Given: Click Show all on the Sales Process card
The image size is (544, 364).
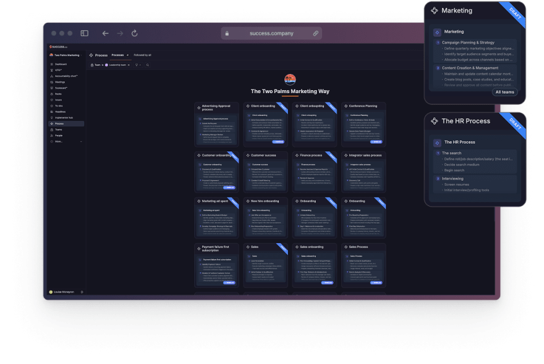Looking at the screenshot, I should [x=376, y=283].
